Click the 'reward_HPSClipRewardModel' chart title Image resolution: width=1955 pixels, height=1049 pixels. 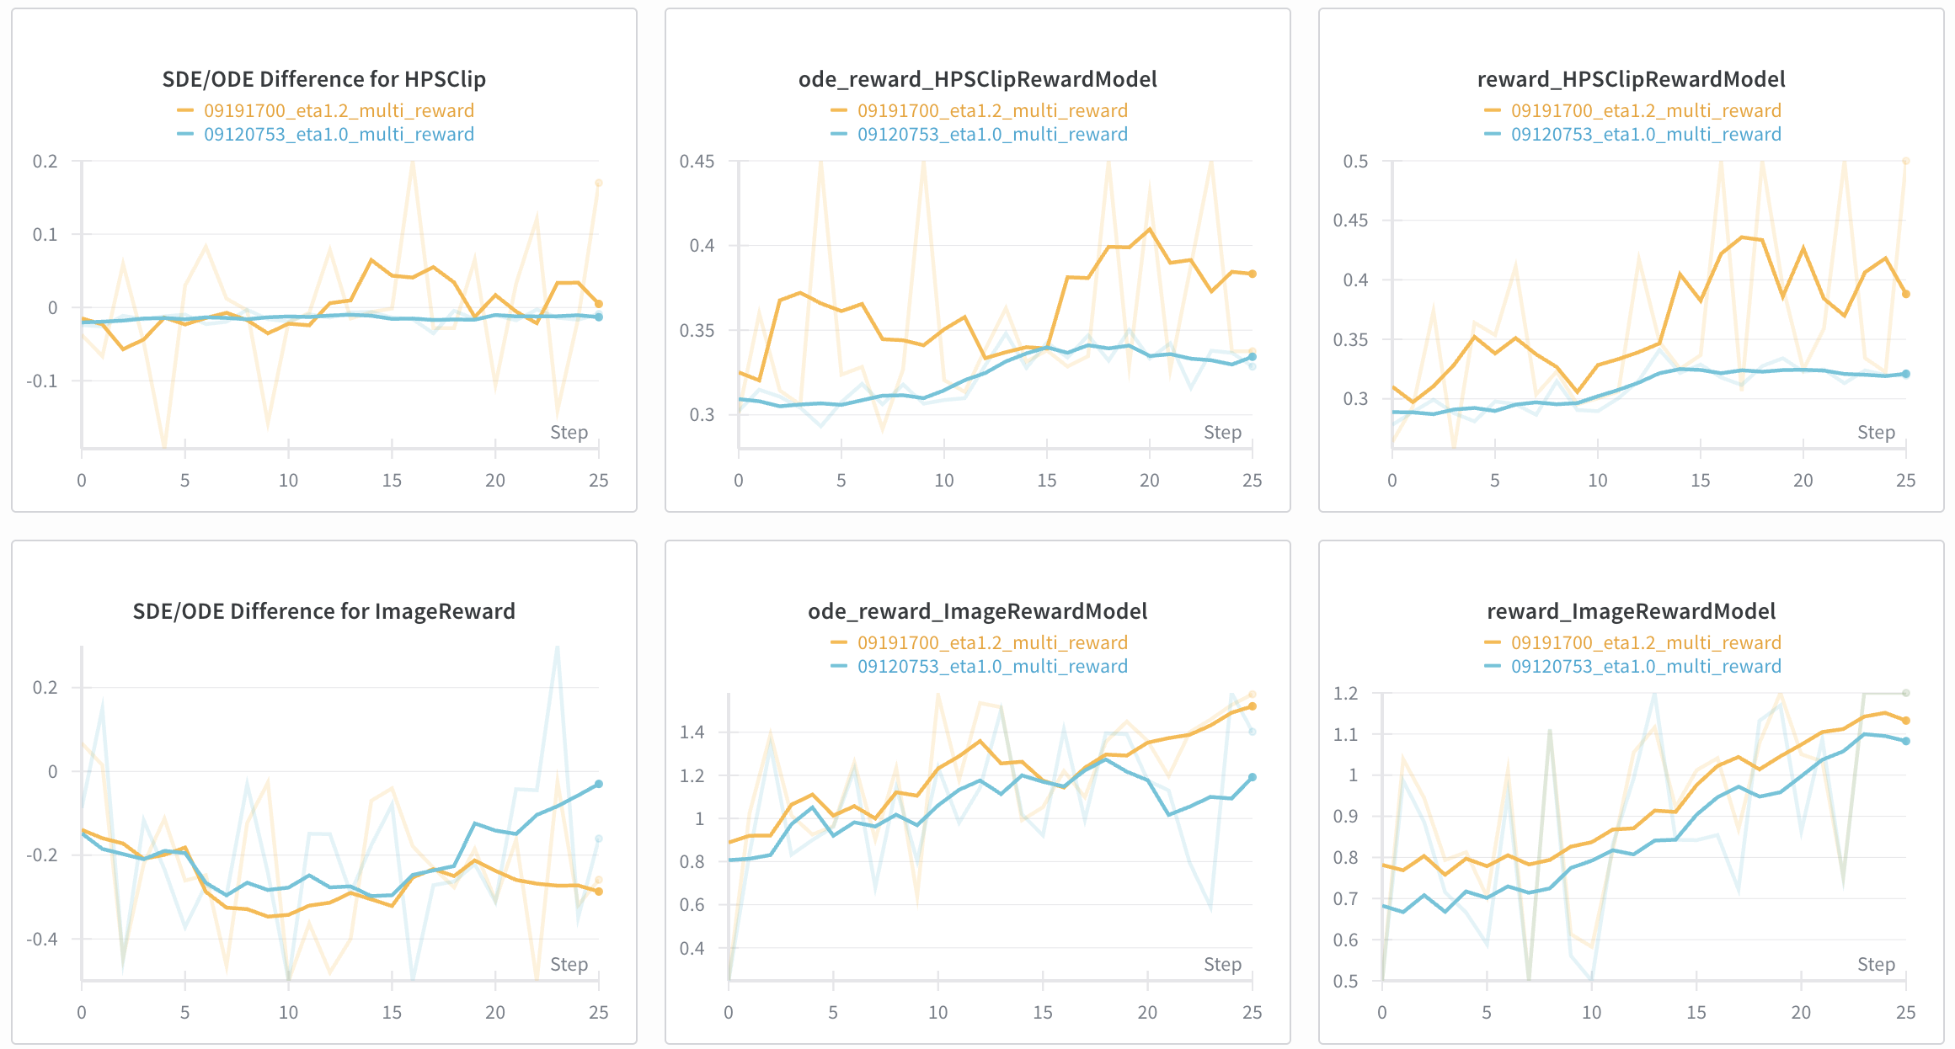pyautogui.click(x=1631, y=79)
